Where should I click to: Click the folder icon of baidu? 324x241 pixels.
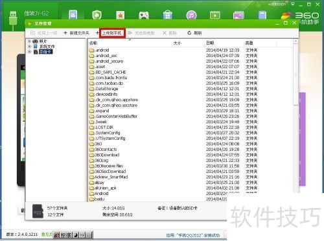pos(92,199)
